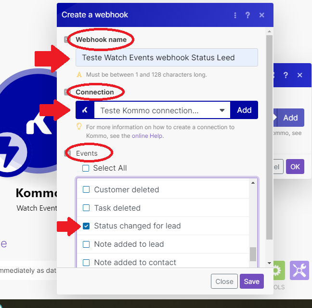Click the help question mark in Create a webhook header
Screen dimensions: 312x308
click(x=247, y=15)
